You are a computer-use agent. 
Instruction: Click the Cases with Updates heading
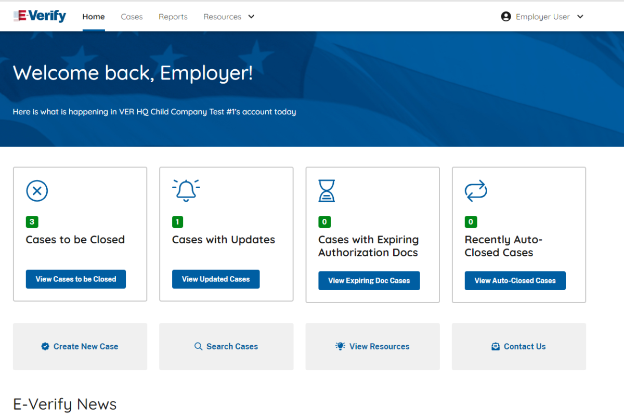(x=224, y=240)
